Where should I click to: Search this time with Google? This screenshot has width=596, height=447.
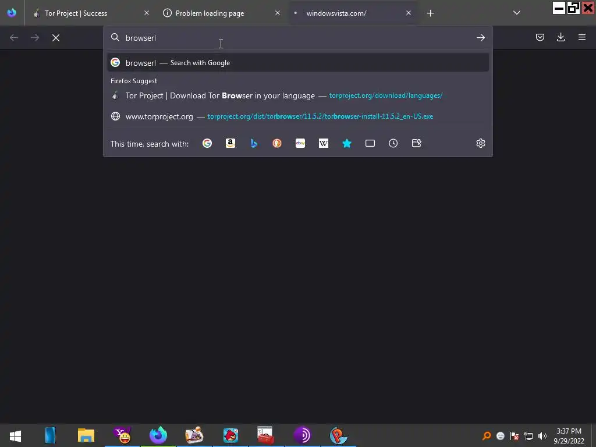207,143
